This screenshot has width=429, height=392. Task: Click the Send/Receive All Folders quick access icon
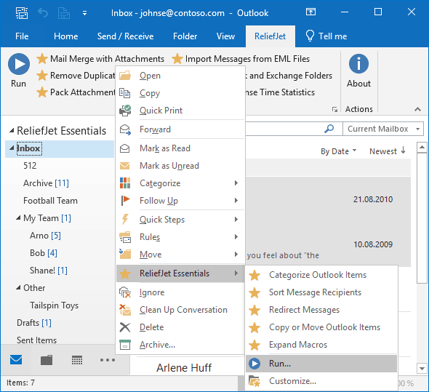click(x=22, y=13)
